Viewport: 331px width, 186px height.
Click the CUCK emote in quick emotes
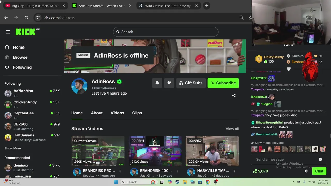click(315, 149)
